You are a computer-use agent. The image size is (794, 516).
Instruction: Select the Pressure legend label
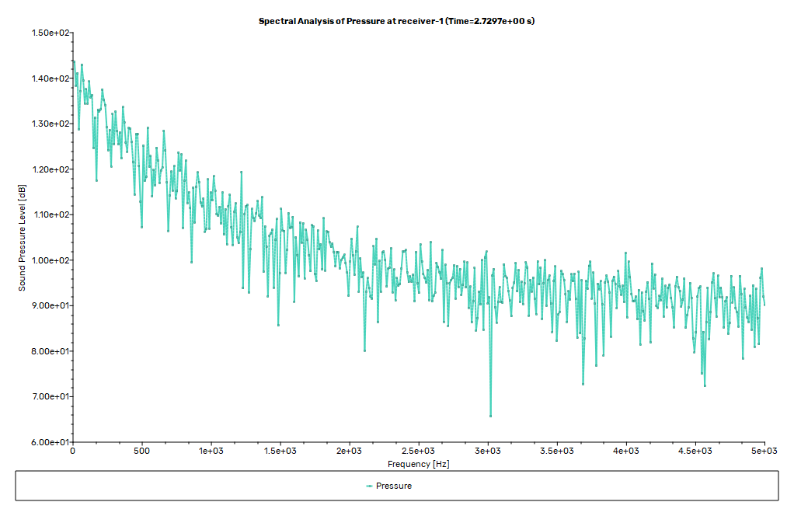393,486
